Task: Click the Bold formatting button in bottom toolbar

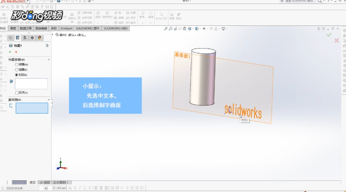Action: coord(75,188)
